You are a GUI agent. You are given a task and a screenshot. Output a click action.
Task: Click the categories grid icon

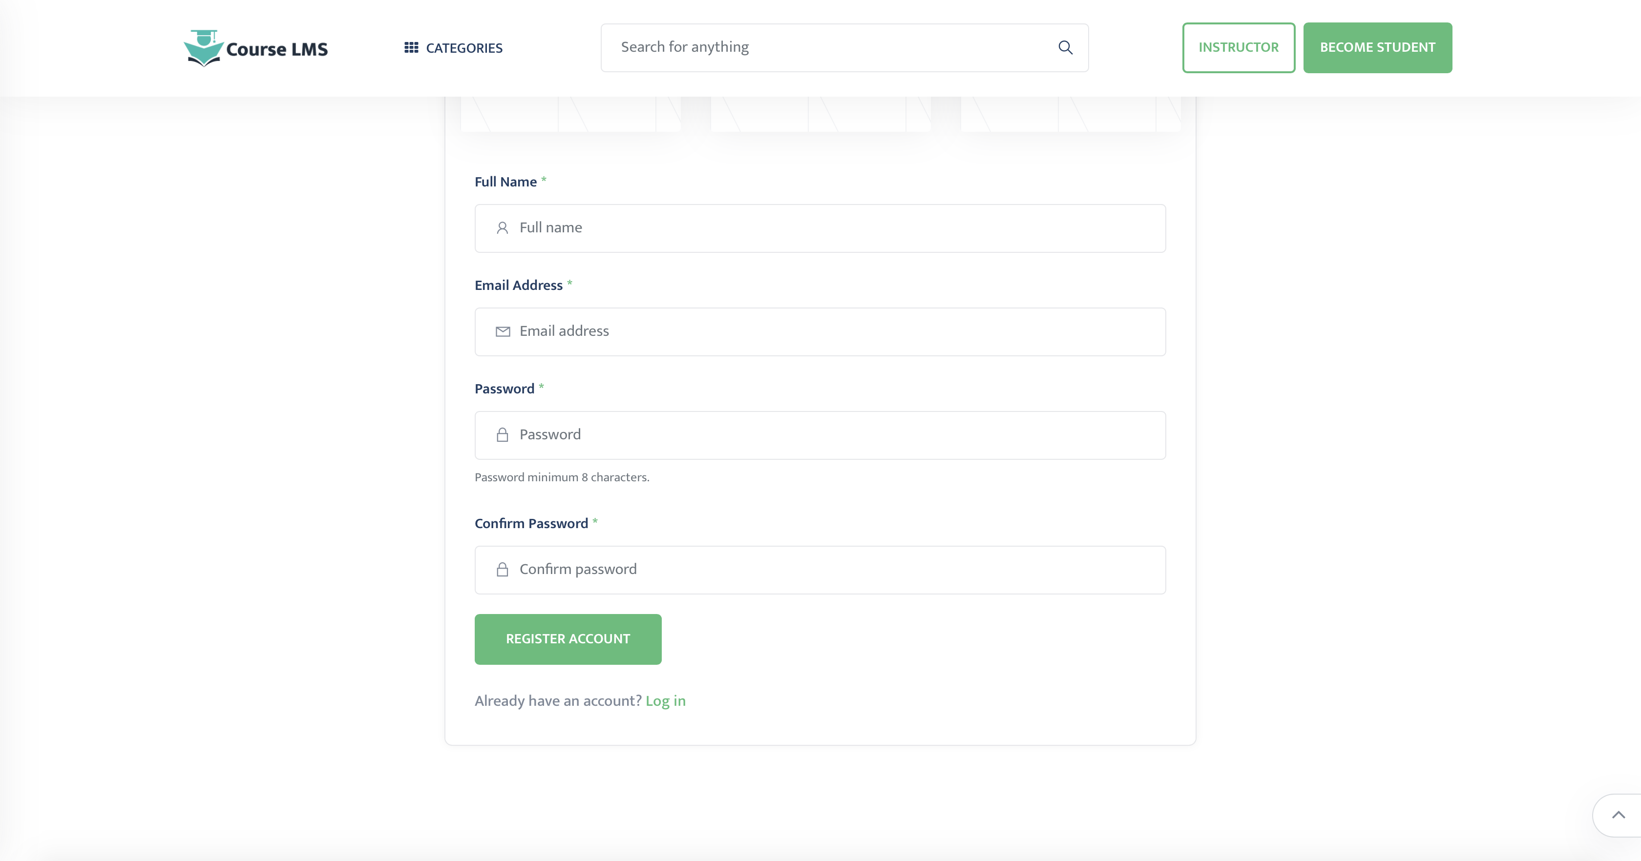tap(411, 48)
